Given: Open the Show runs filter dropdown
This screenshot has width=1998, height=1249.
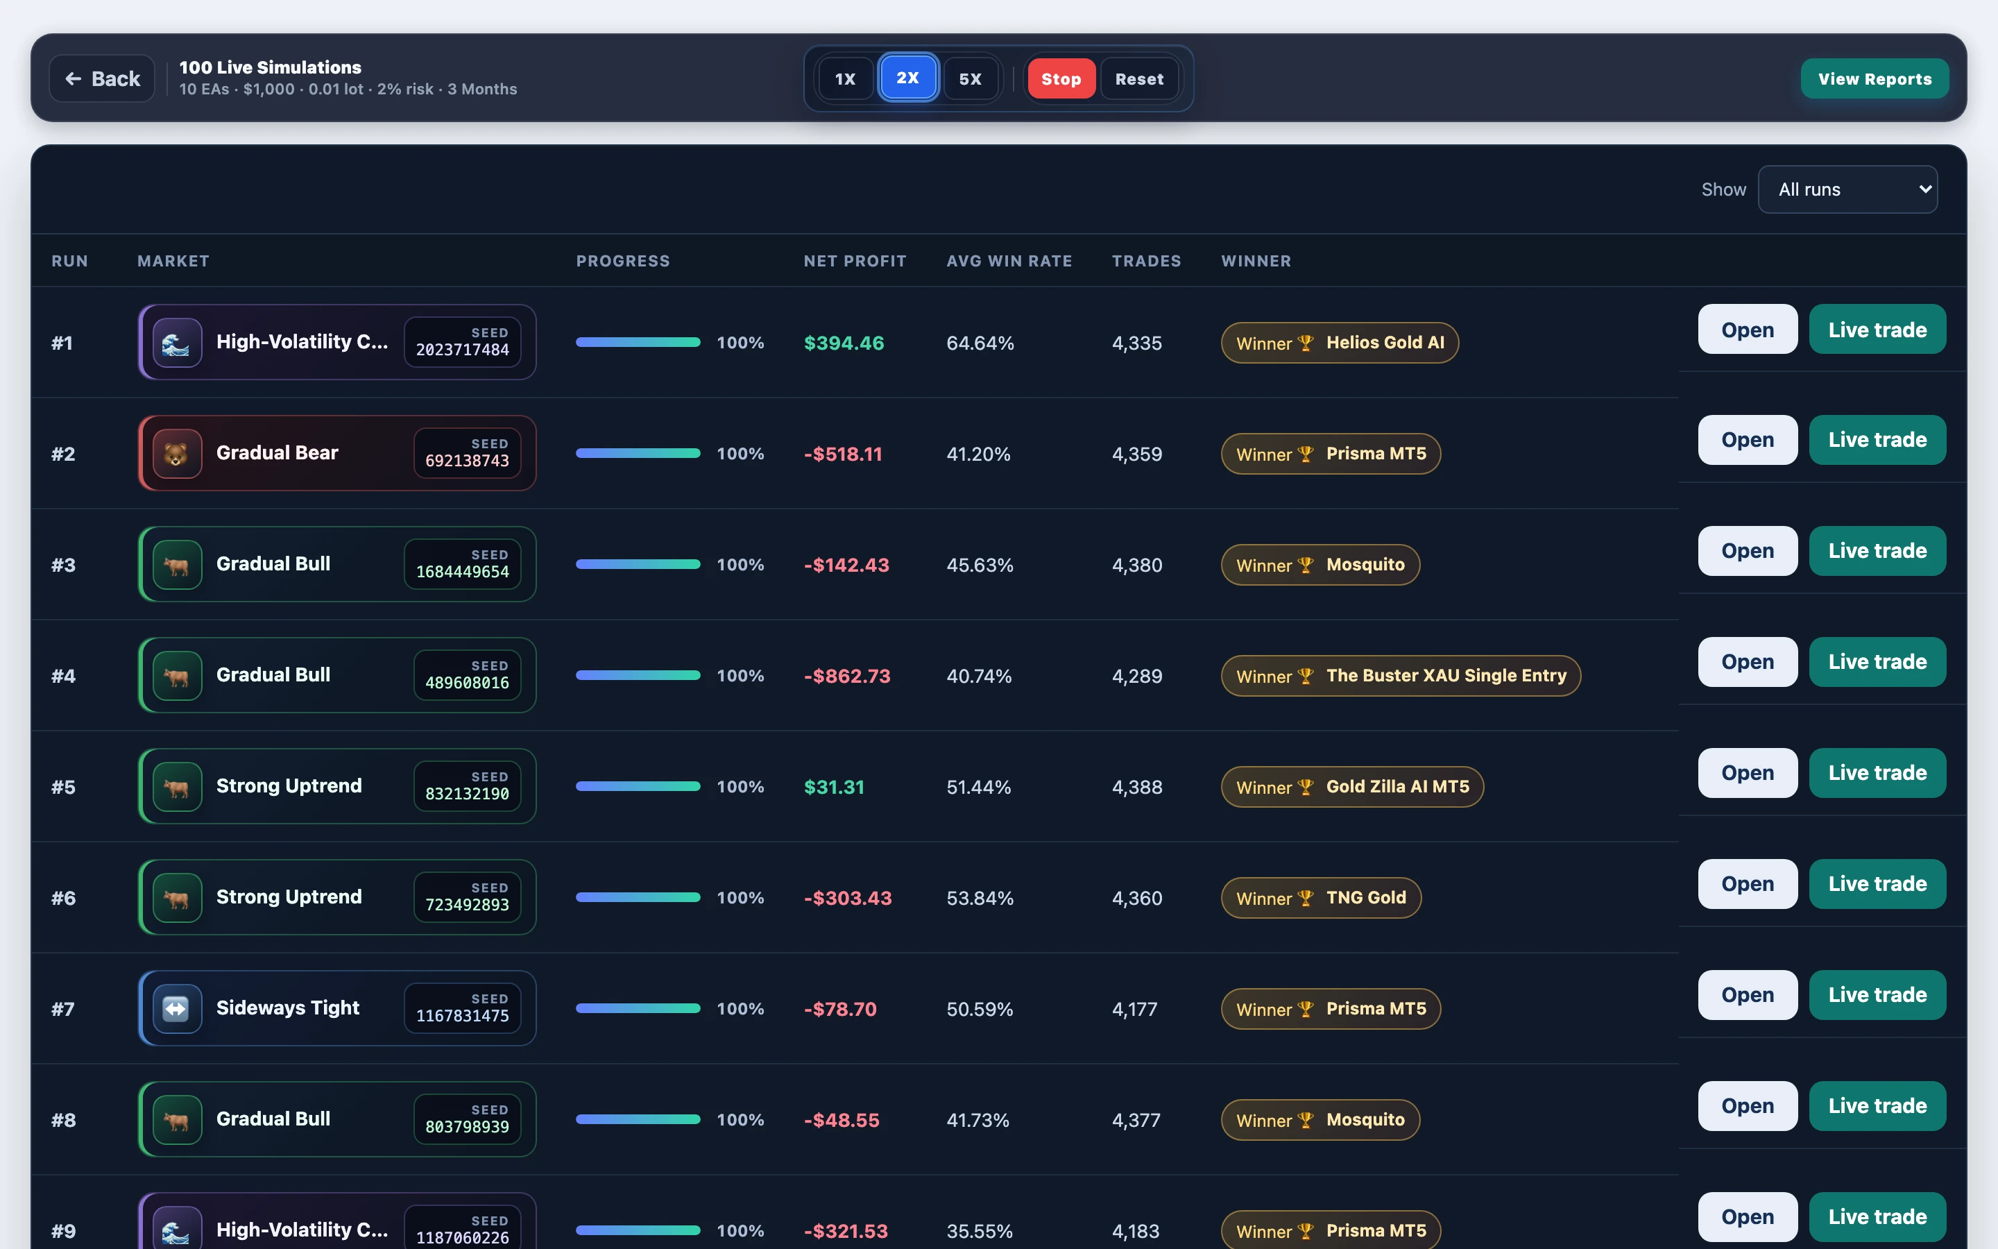Looking at the screenshot, I should pos(1847,189).
